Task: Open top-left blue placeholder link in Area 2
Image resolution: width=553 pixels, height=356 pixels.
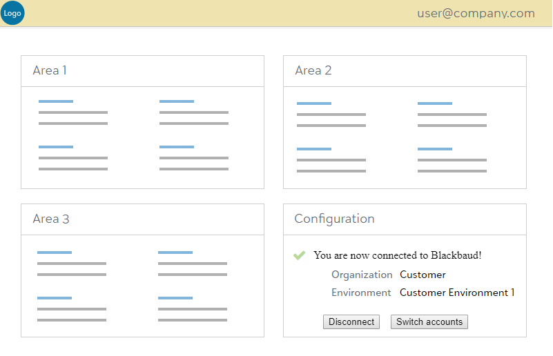Action: 314,103
